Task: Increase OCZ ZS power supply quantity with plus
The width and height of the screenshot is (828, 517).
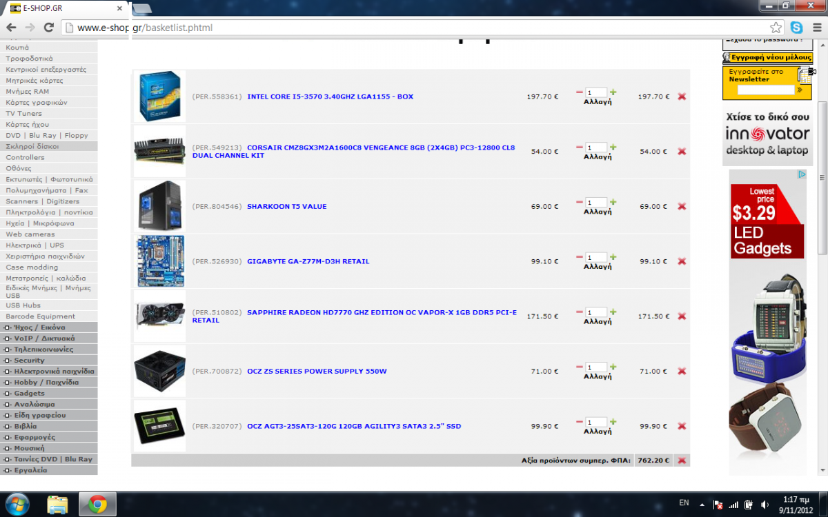Action: [613, 367]
